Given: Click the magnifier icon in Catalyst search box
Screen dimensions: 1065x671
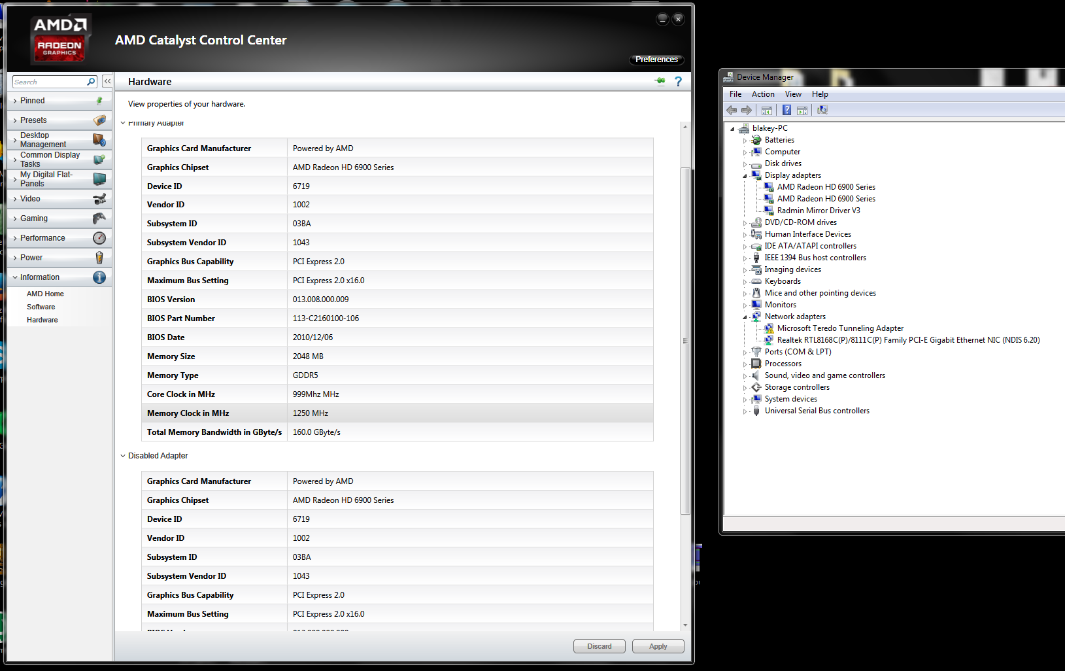Looking at the screenshot, I should [91, 82].
